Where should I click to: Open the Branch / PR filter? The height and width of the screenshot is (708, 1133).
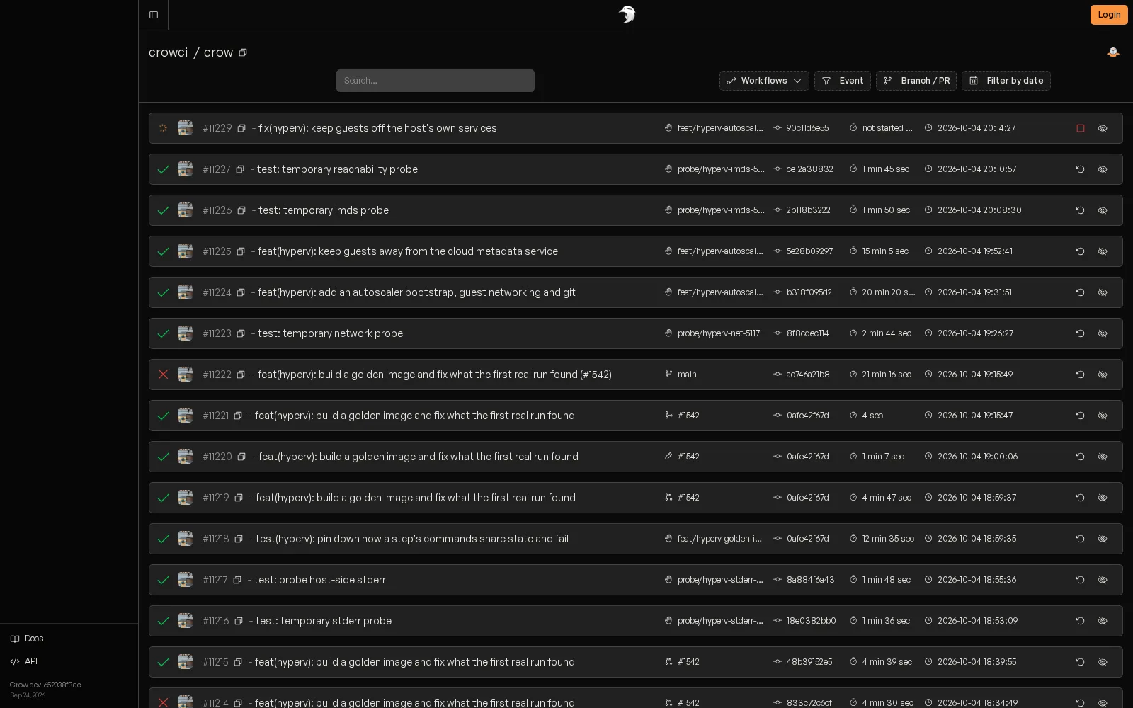tap(916, 81)
